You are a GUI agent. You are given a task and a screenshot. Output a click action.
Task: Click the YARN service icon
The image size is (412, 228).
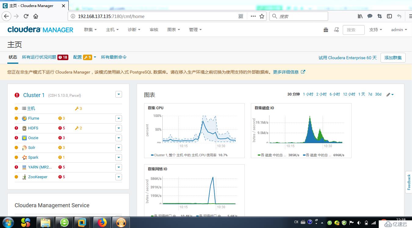click(24, 167)
